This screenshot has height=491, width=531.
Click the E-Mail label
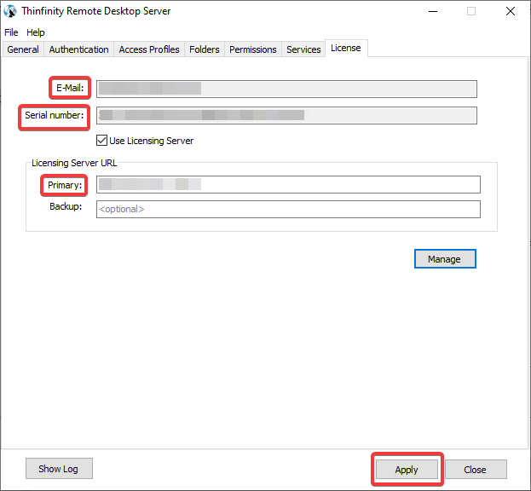(x=70, y=88)
